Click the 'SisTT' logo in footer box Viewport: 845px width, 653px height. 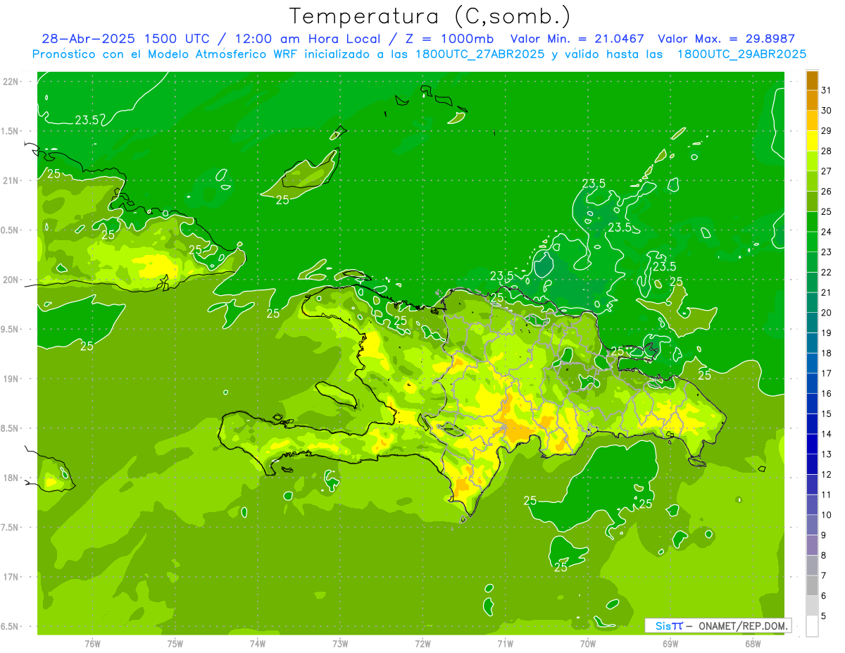click(x=669, y=626)
